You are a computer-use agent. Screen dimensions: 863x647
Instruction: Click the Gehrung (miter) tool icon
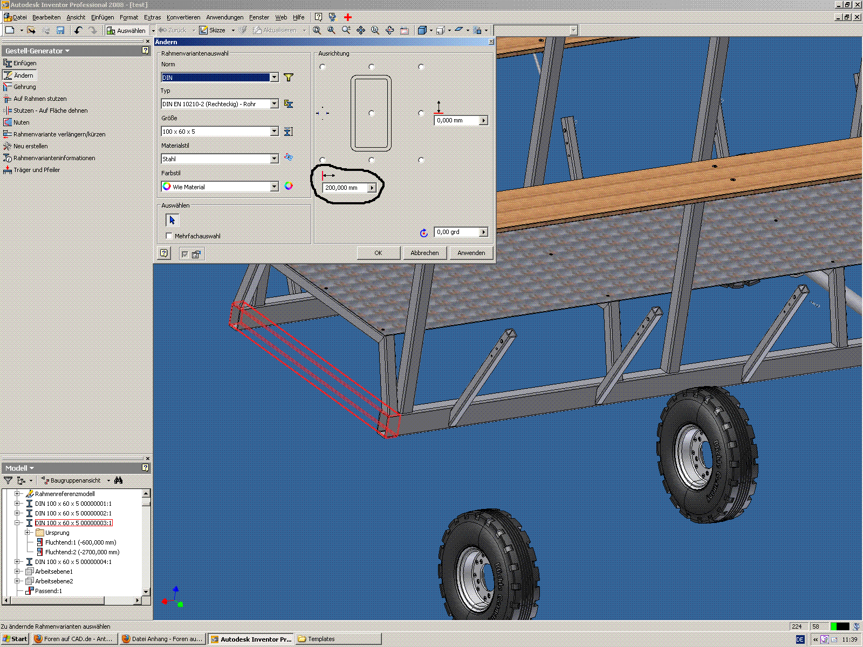(x=8, y=87)
